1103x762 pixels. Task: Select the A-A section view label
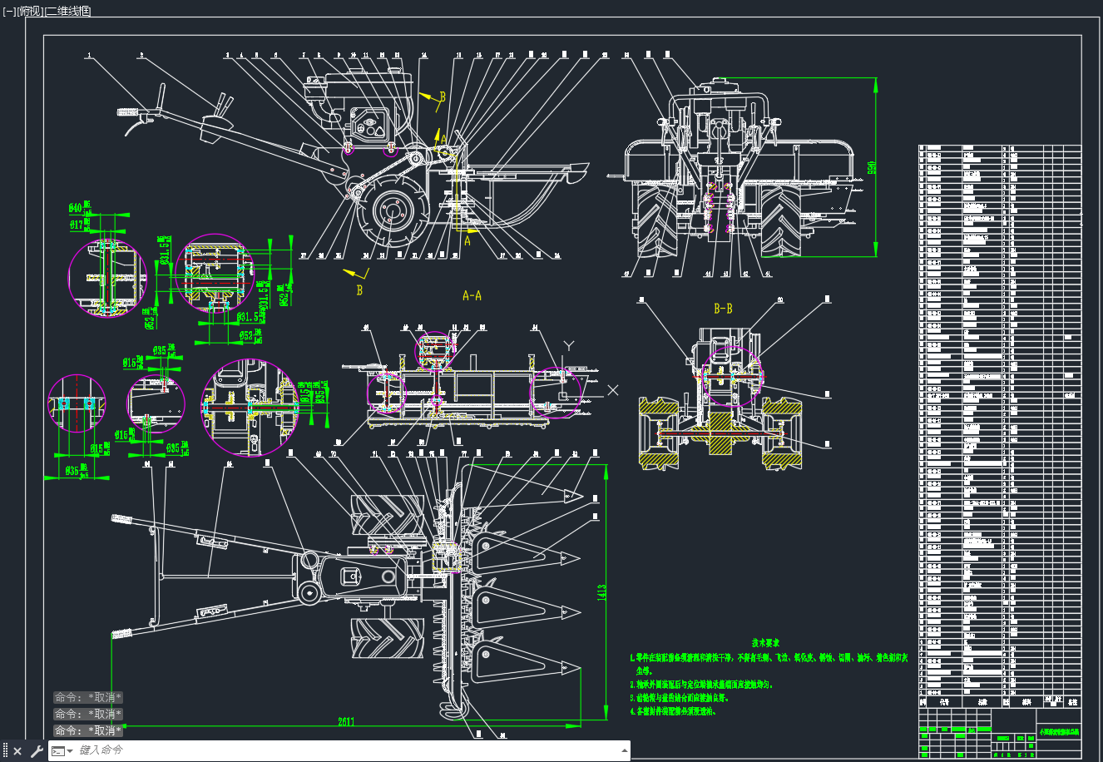472,295
